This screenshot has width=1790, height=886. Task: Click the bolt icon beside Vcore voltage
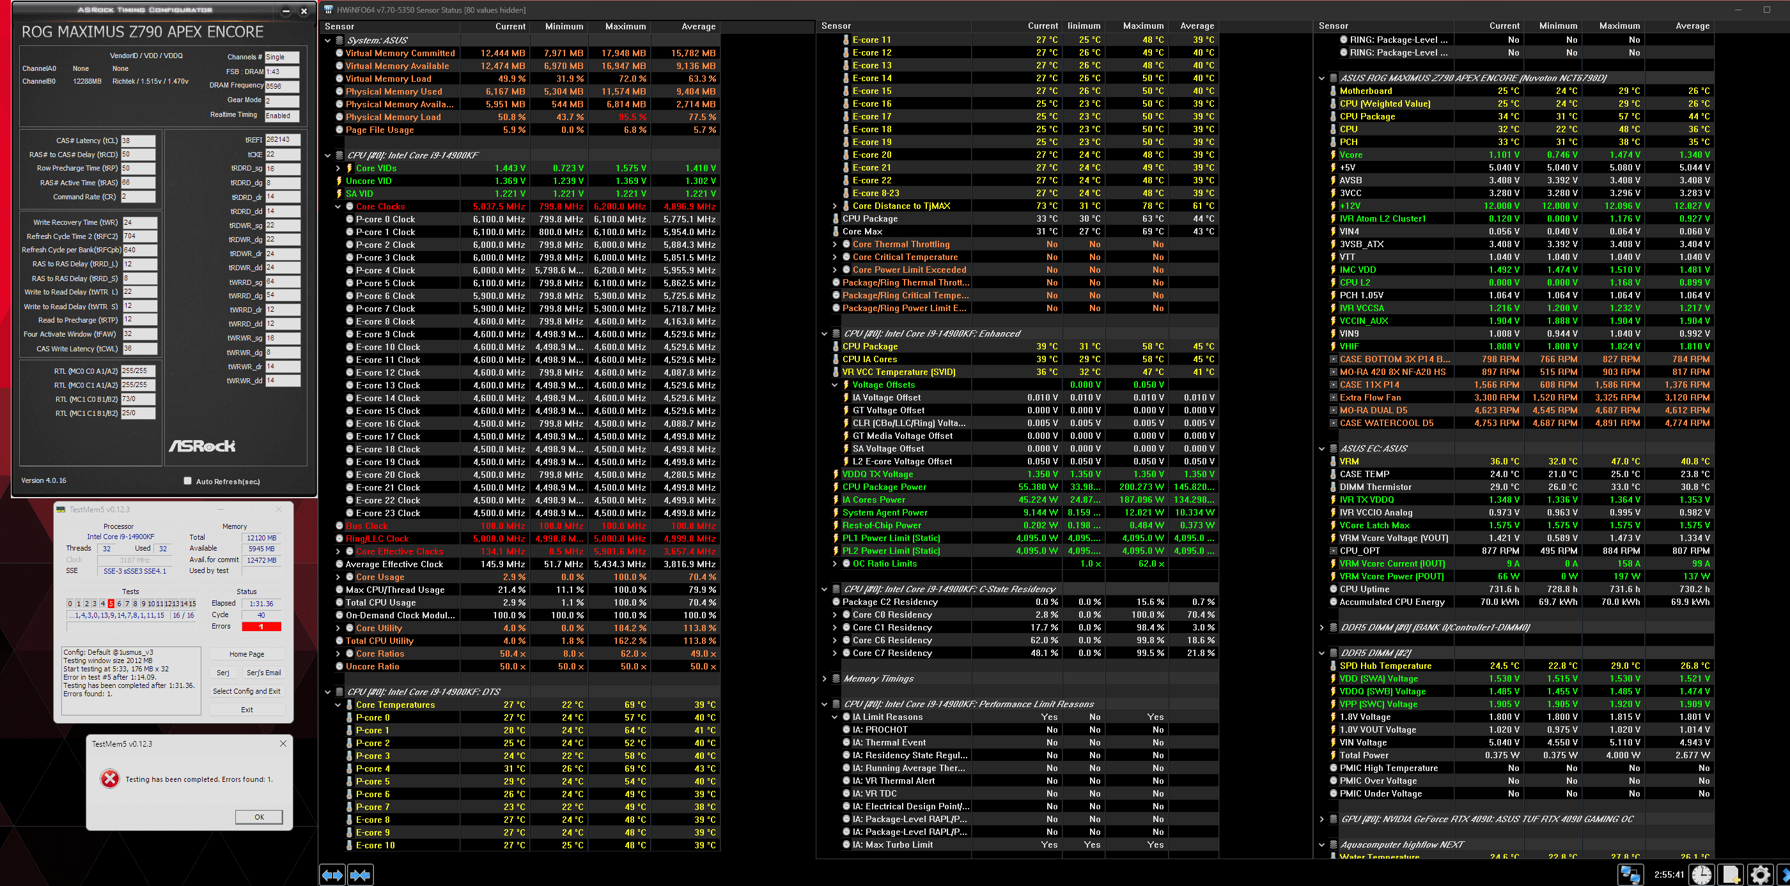coord(1333,155)
